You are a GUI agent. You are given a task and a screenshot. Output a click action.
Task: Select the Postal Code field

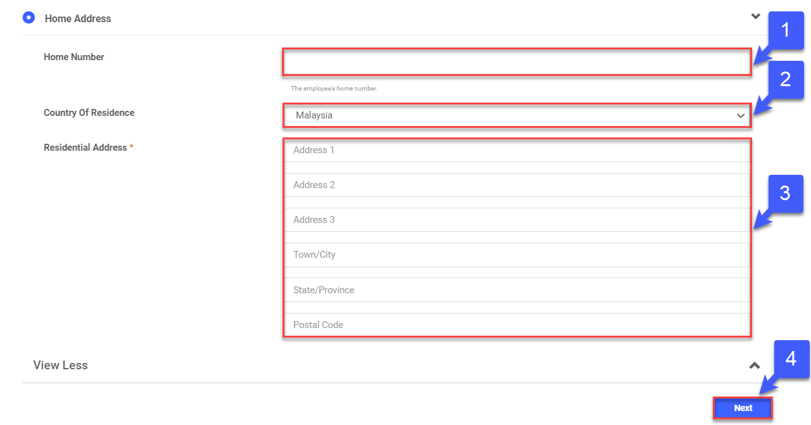coord(516,325)
